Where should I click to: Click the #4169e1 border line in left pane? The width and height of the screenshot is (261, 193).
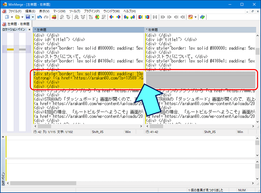88,61
